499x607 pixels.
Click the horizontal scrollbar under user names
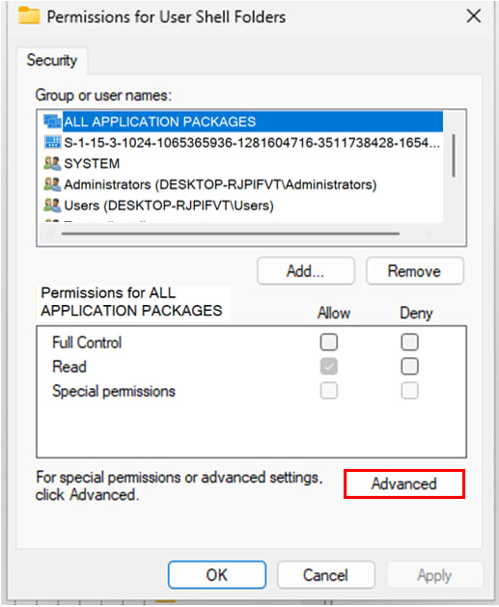pyautogui.click(x=231, y=234)
